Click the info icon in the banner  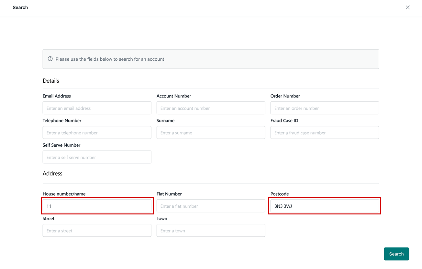pos(50,59)
